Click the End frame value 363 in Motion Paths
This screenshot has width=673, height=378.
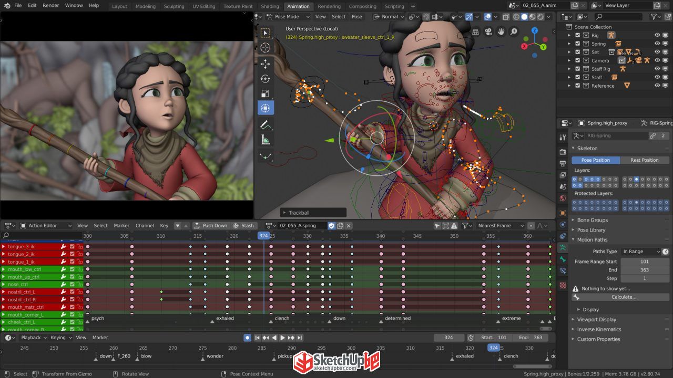645,270
